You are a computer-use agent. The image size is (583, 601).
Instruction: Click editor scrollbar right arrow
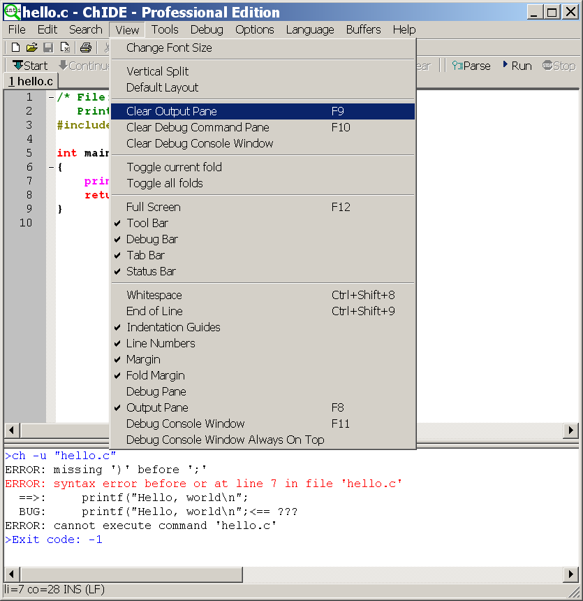click(570, 430)
